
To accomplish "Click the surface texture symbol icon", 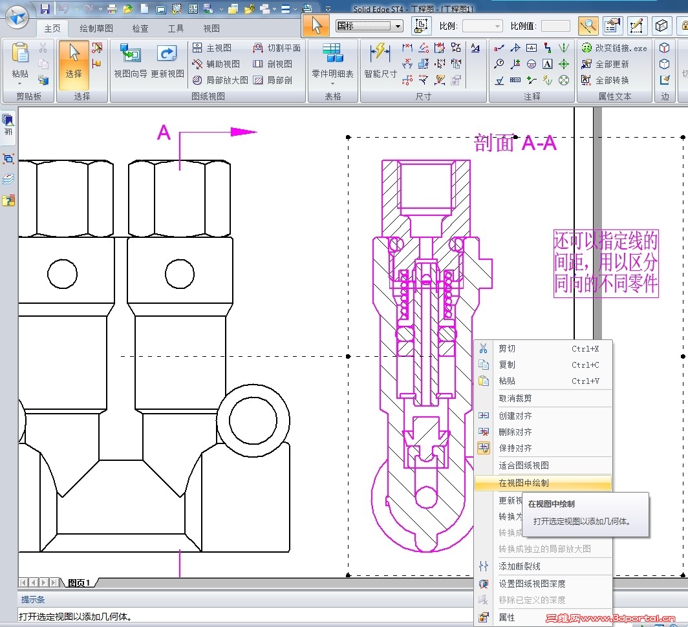I will (x=499, y=80).
